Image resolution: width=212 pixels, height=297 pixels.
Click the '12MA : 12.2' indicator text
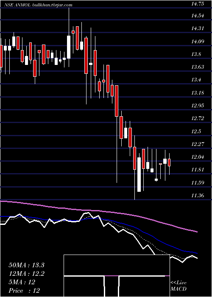coord(26,274)
